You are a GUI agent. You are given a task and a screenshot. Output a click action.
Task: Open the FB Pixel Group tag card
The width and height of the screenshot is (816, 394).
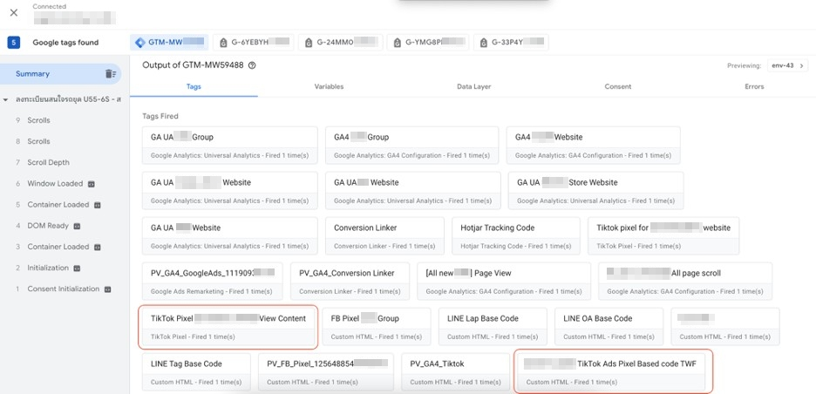[x=377, y=326]
